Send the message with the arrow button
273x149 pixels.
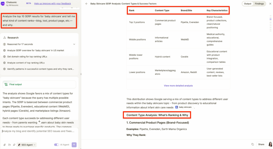point(74,145)
